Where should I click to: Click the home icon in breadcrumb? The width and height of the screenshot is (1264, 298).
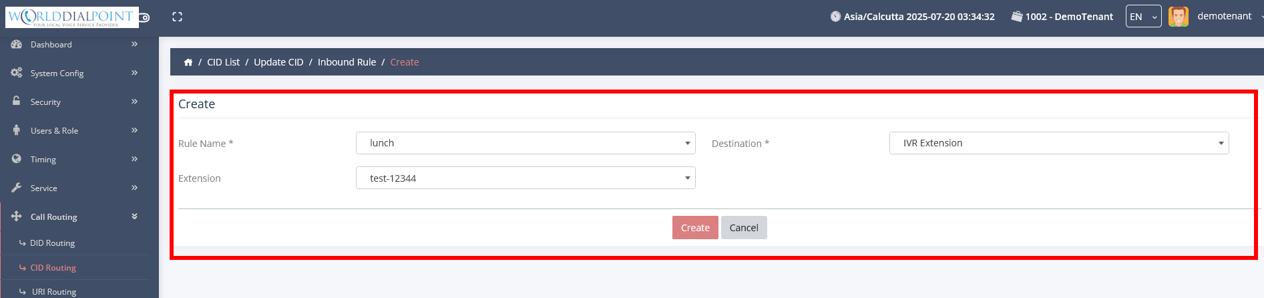click(x=188, y=62)
